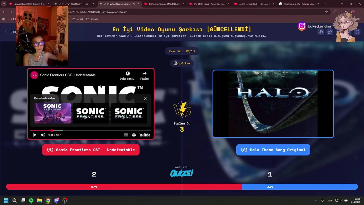Close the En İyi Video Oyunu Şarkısı tab
The width and height of the screenshot is (364, 205).
[x=138, y=4]
